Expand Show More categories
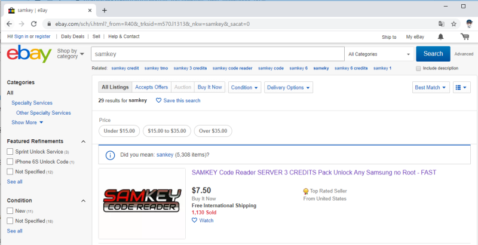The image size is (478, 245). pyautogui.click(x=27, y=122)
